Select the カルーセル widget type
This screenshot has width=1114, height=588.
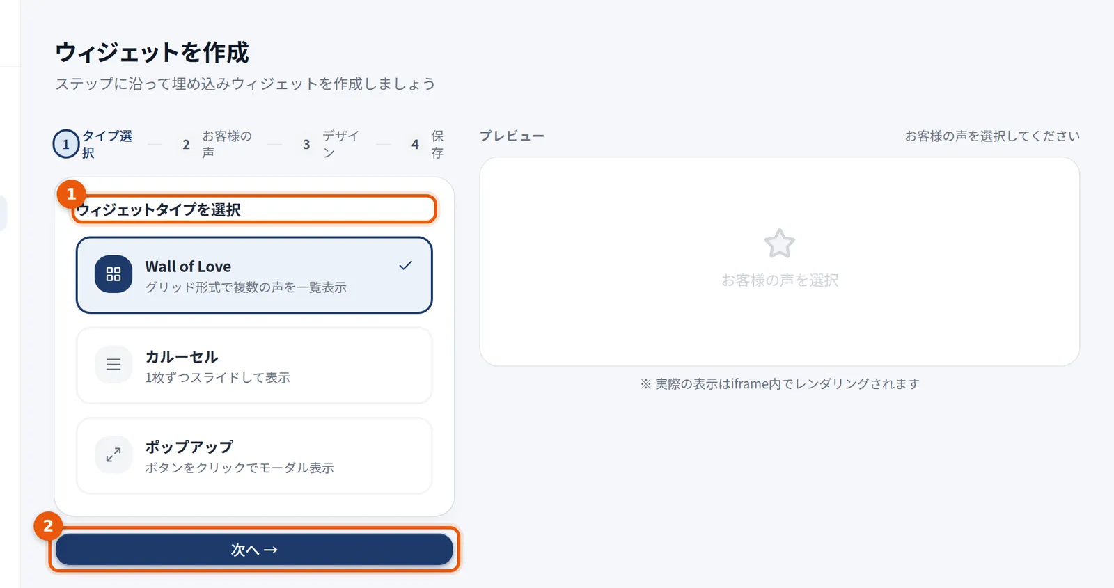pyautogui.click(x=254, y=365)
